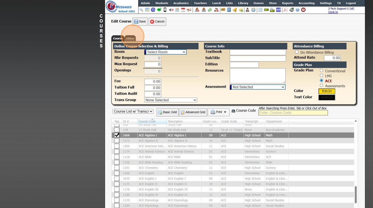The height and width of the screenshot is (208, 373).
Task: Open the green chat bubble icon
Action: pyautogui.click(x=159, y=10)
